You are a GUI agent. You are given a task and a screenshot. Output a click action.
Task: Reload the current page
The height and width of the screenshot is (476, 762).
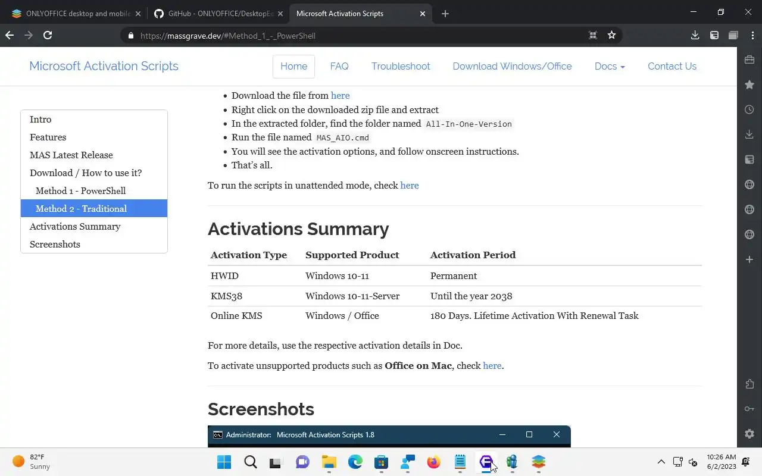[48, 35]
